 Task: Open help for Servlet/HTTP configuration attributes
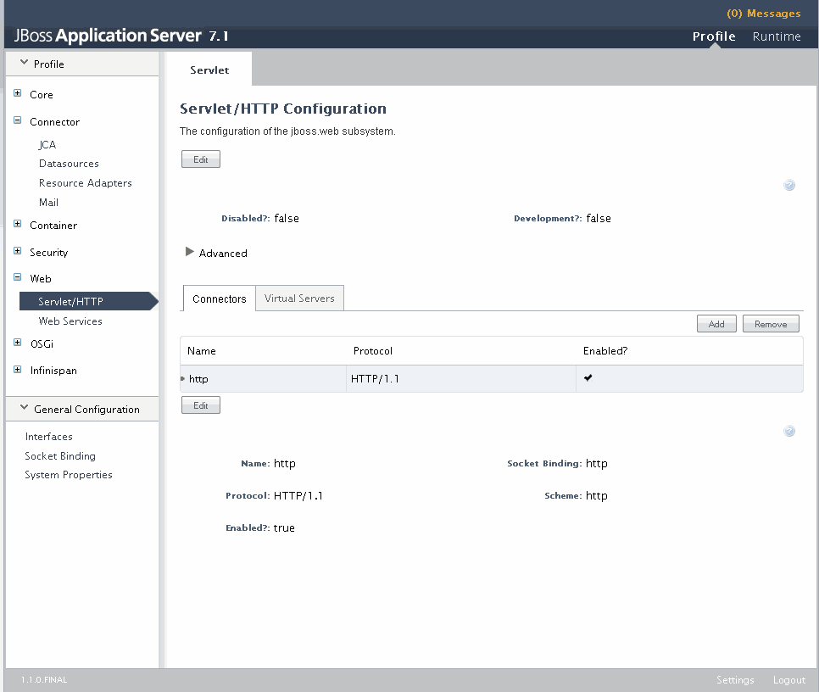[x=789, y=185]
